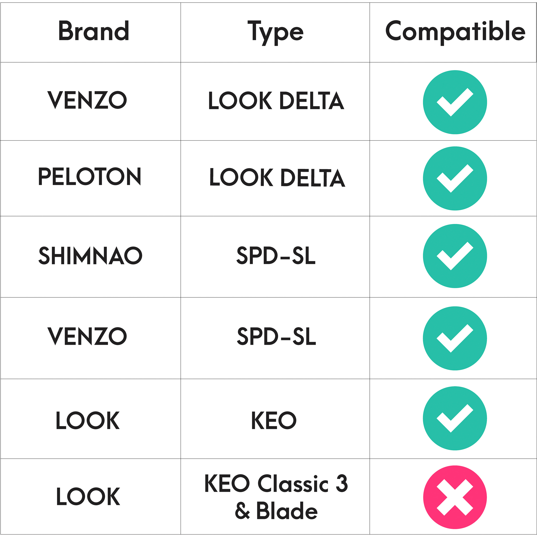Click the checkmark icon for SHIMNAO SPD-SL

(455, 256)
